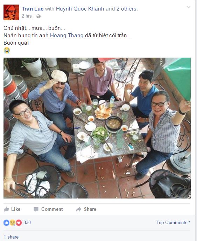
Task: Open the Tran Luc profile link
Action: (x=33, y=9)
